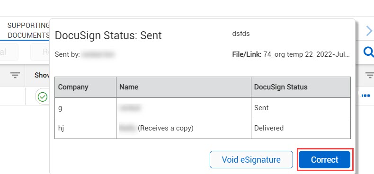Image resolution: width=374 pixels, height=174 pixels.
Task: Click the Correct button
Action: tap(324, 159)
